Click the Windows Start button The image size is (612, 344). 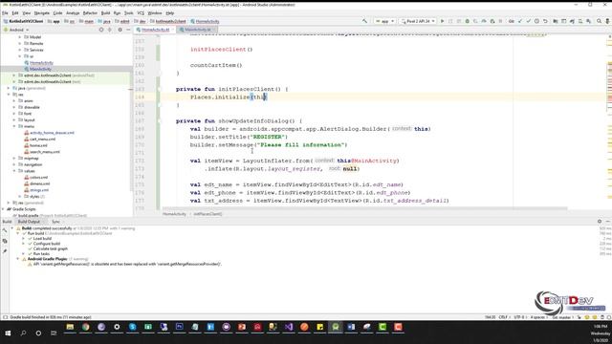pos(8,333)
